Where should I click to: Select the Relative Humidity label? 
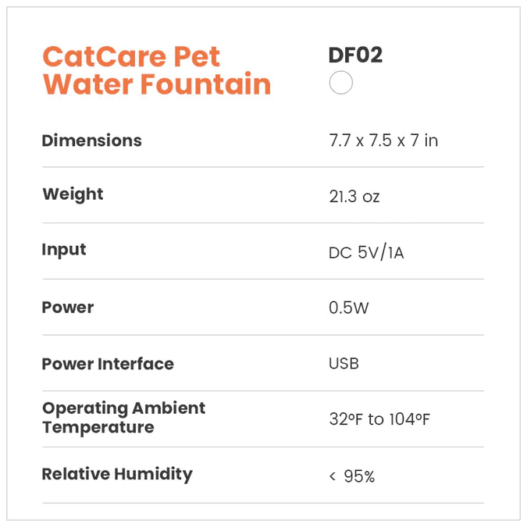tap(116, 474)
